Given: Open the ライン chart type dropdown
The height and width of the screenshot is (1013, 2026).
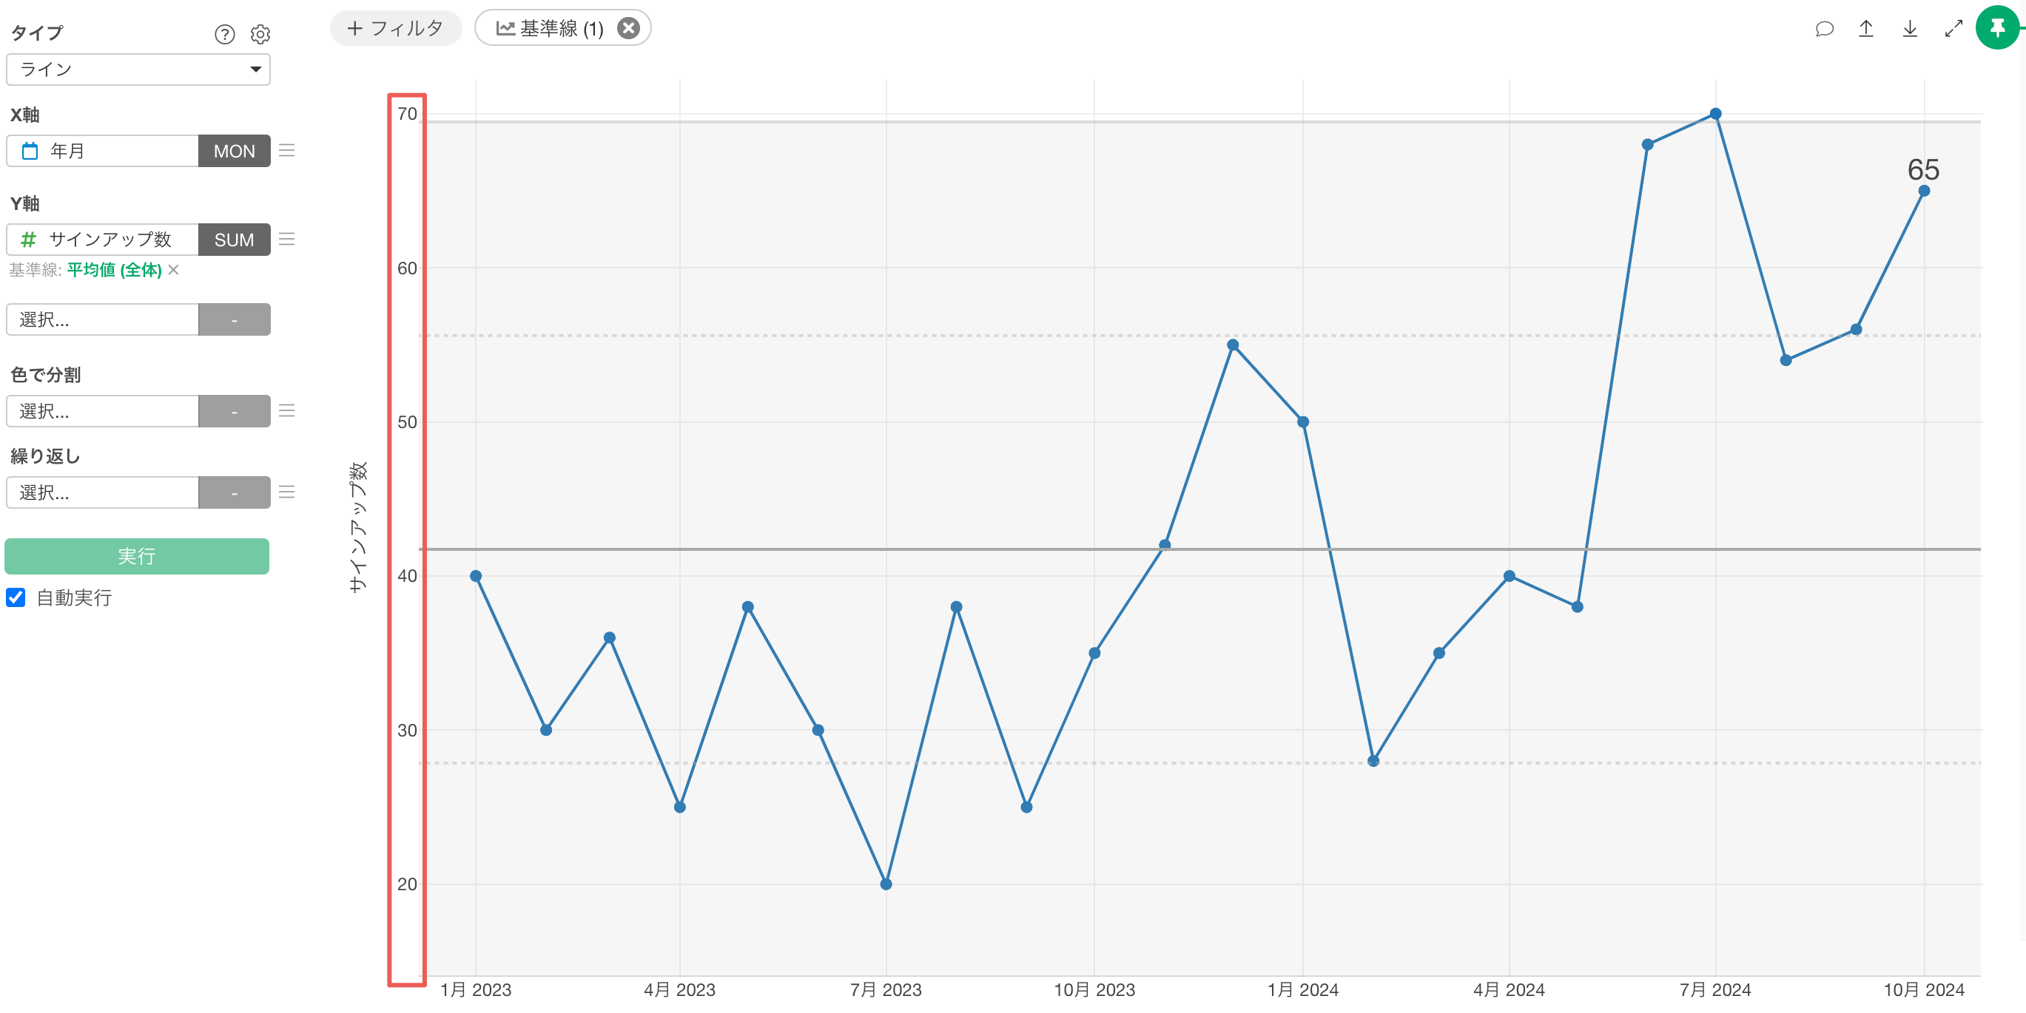Looking at the screenshot, I should click(x=138, y=70).
